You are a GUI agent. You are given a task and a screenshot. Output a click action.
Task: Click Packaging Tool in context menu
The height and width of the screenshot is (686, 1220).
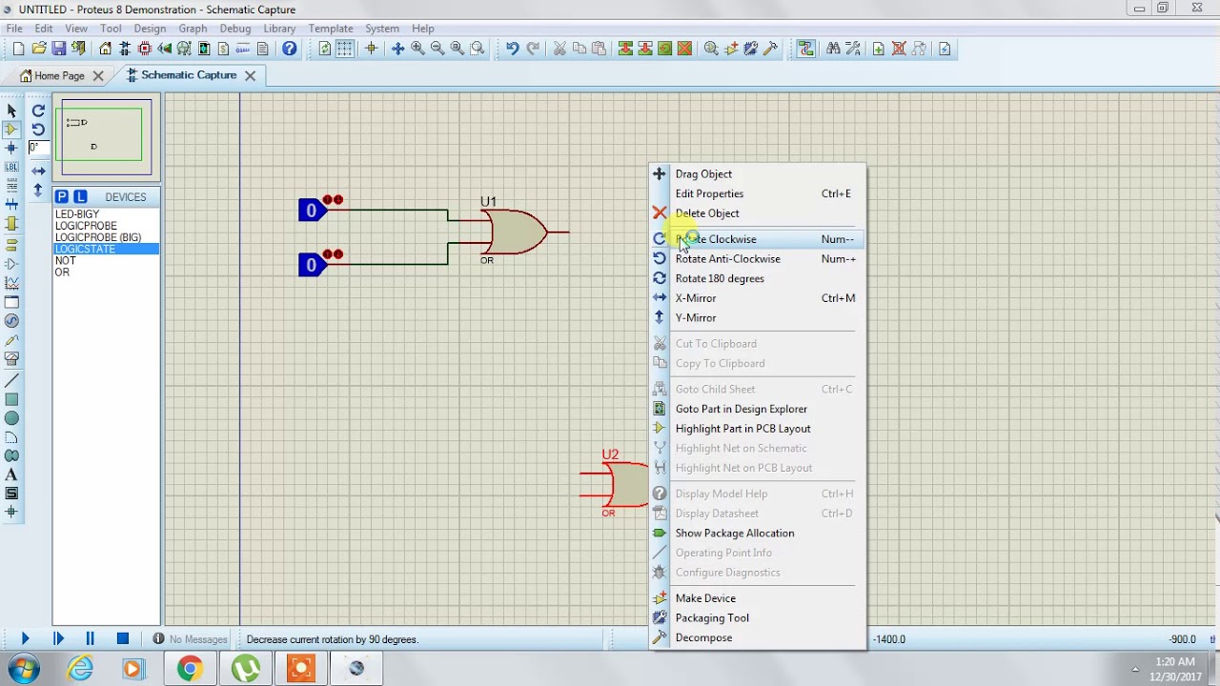[758, 618]
